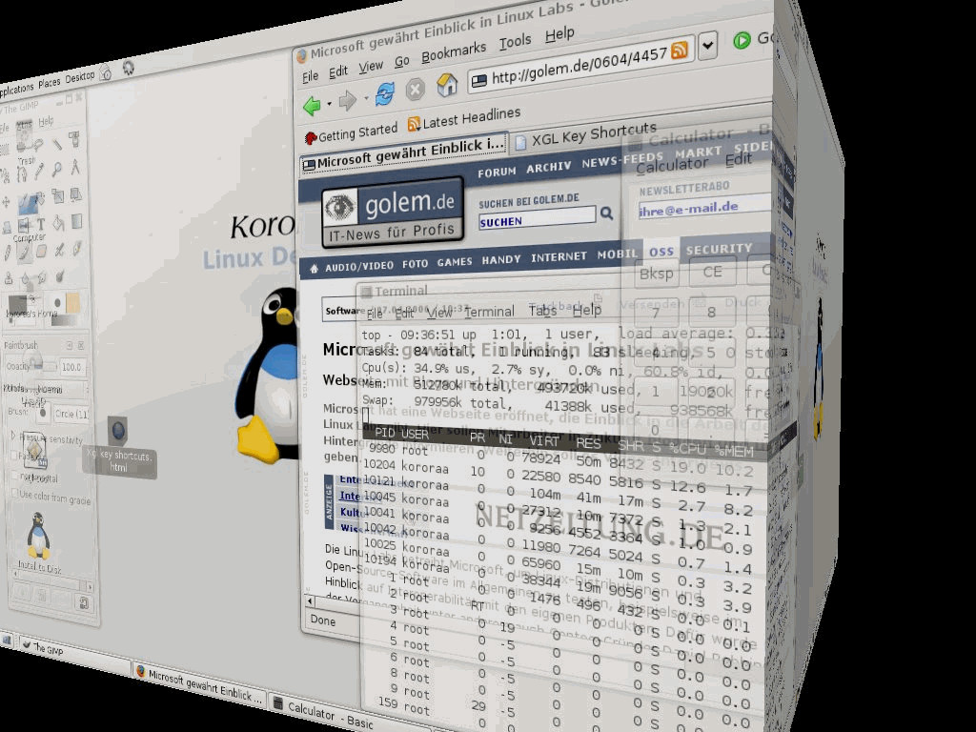Open the Terminal window's Tabs menu
Screen dimensions: 976x732
tap(542, 310)
